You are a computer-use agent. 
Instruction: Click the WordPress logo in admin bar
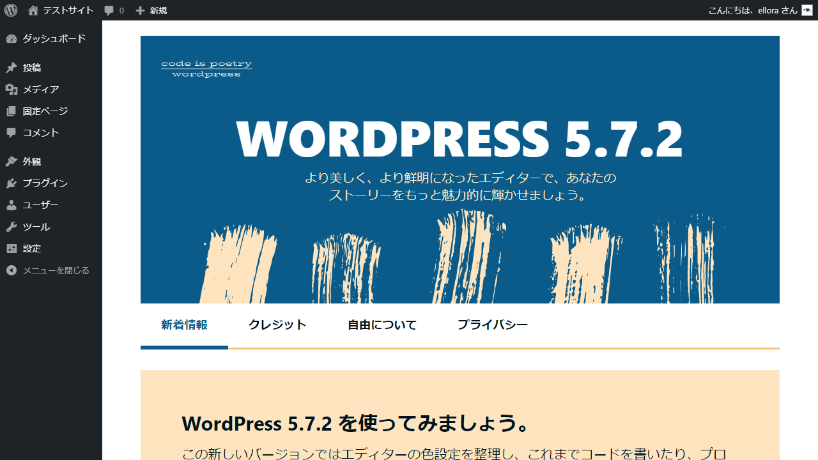click(11, 10)
